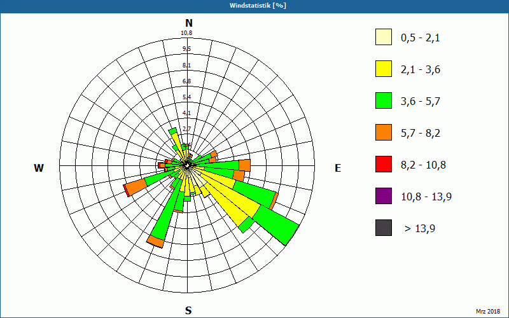Image resolution: width=509 pixels, height=318 pixels.
Task: Click the 5,4 ring axis label
Action: click(186, 97)
